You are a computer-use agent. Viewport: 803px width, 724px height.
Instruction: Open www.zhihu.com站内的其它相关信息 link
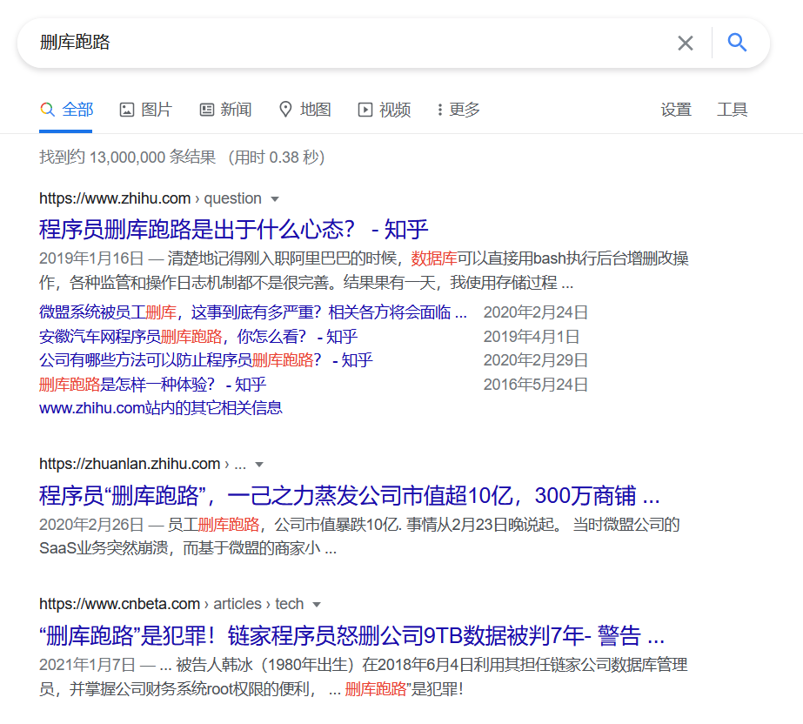coord(160,407)
